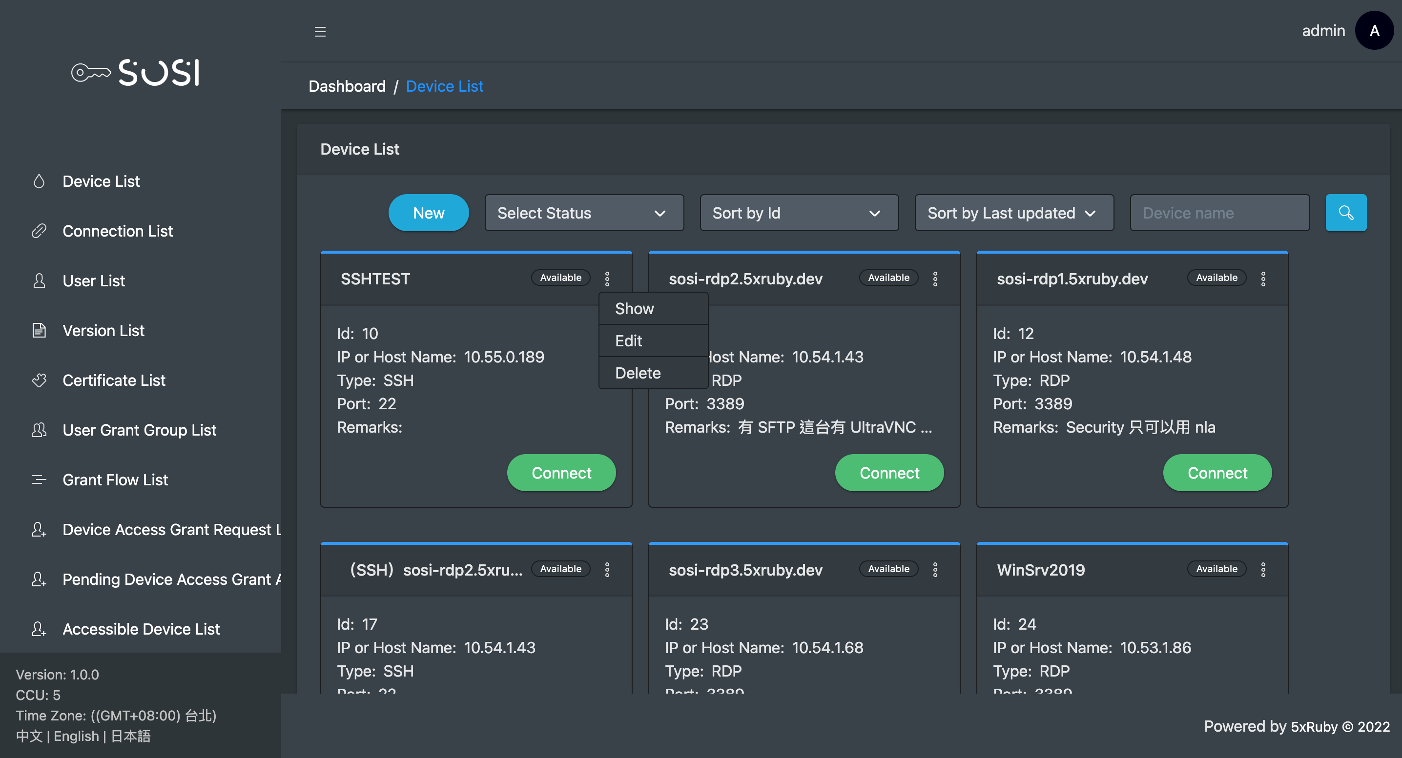This screenshot has width=1402, height=758.
Task: Switch language to English
Action: [x=76, y=736]
